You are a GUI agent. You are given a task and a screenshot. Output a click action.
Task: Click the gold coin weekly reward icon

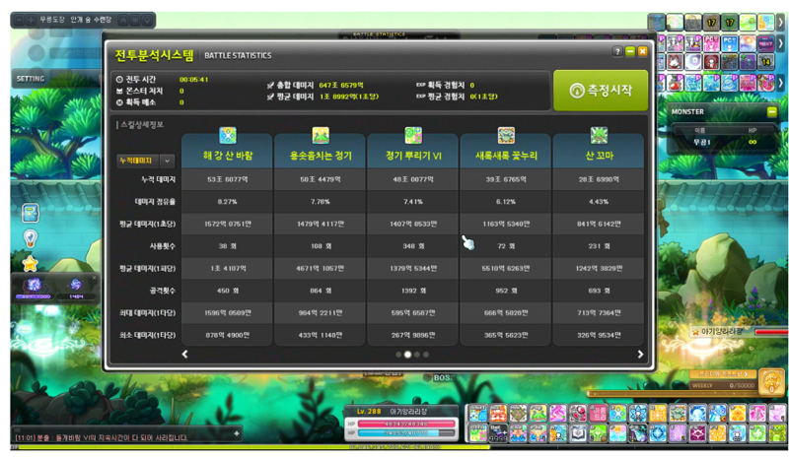click(x=771, y=382)
